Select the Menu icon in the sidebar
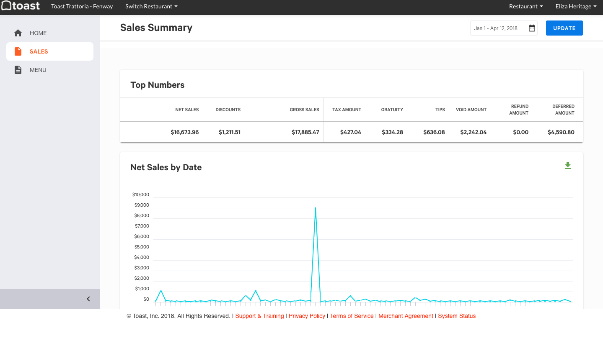The image size is (603, 343). [x=18, y=69]
